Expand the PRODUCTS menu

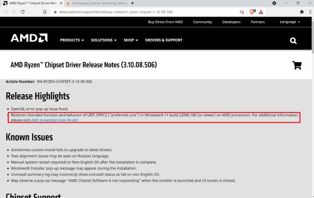[72, 40]
